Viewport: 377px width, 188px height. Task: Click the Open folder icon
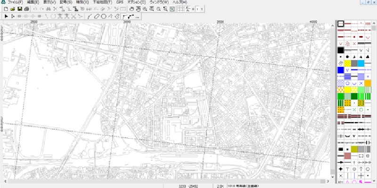[x=13, y=9]
